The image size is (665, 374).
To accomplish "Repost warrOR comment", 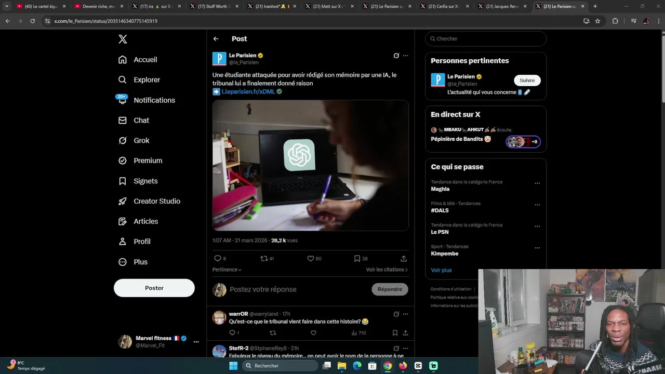I will click(x=273, y=333).
